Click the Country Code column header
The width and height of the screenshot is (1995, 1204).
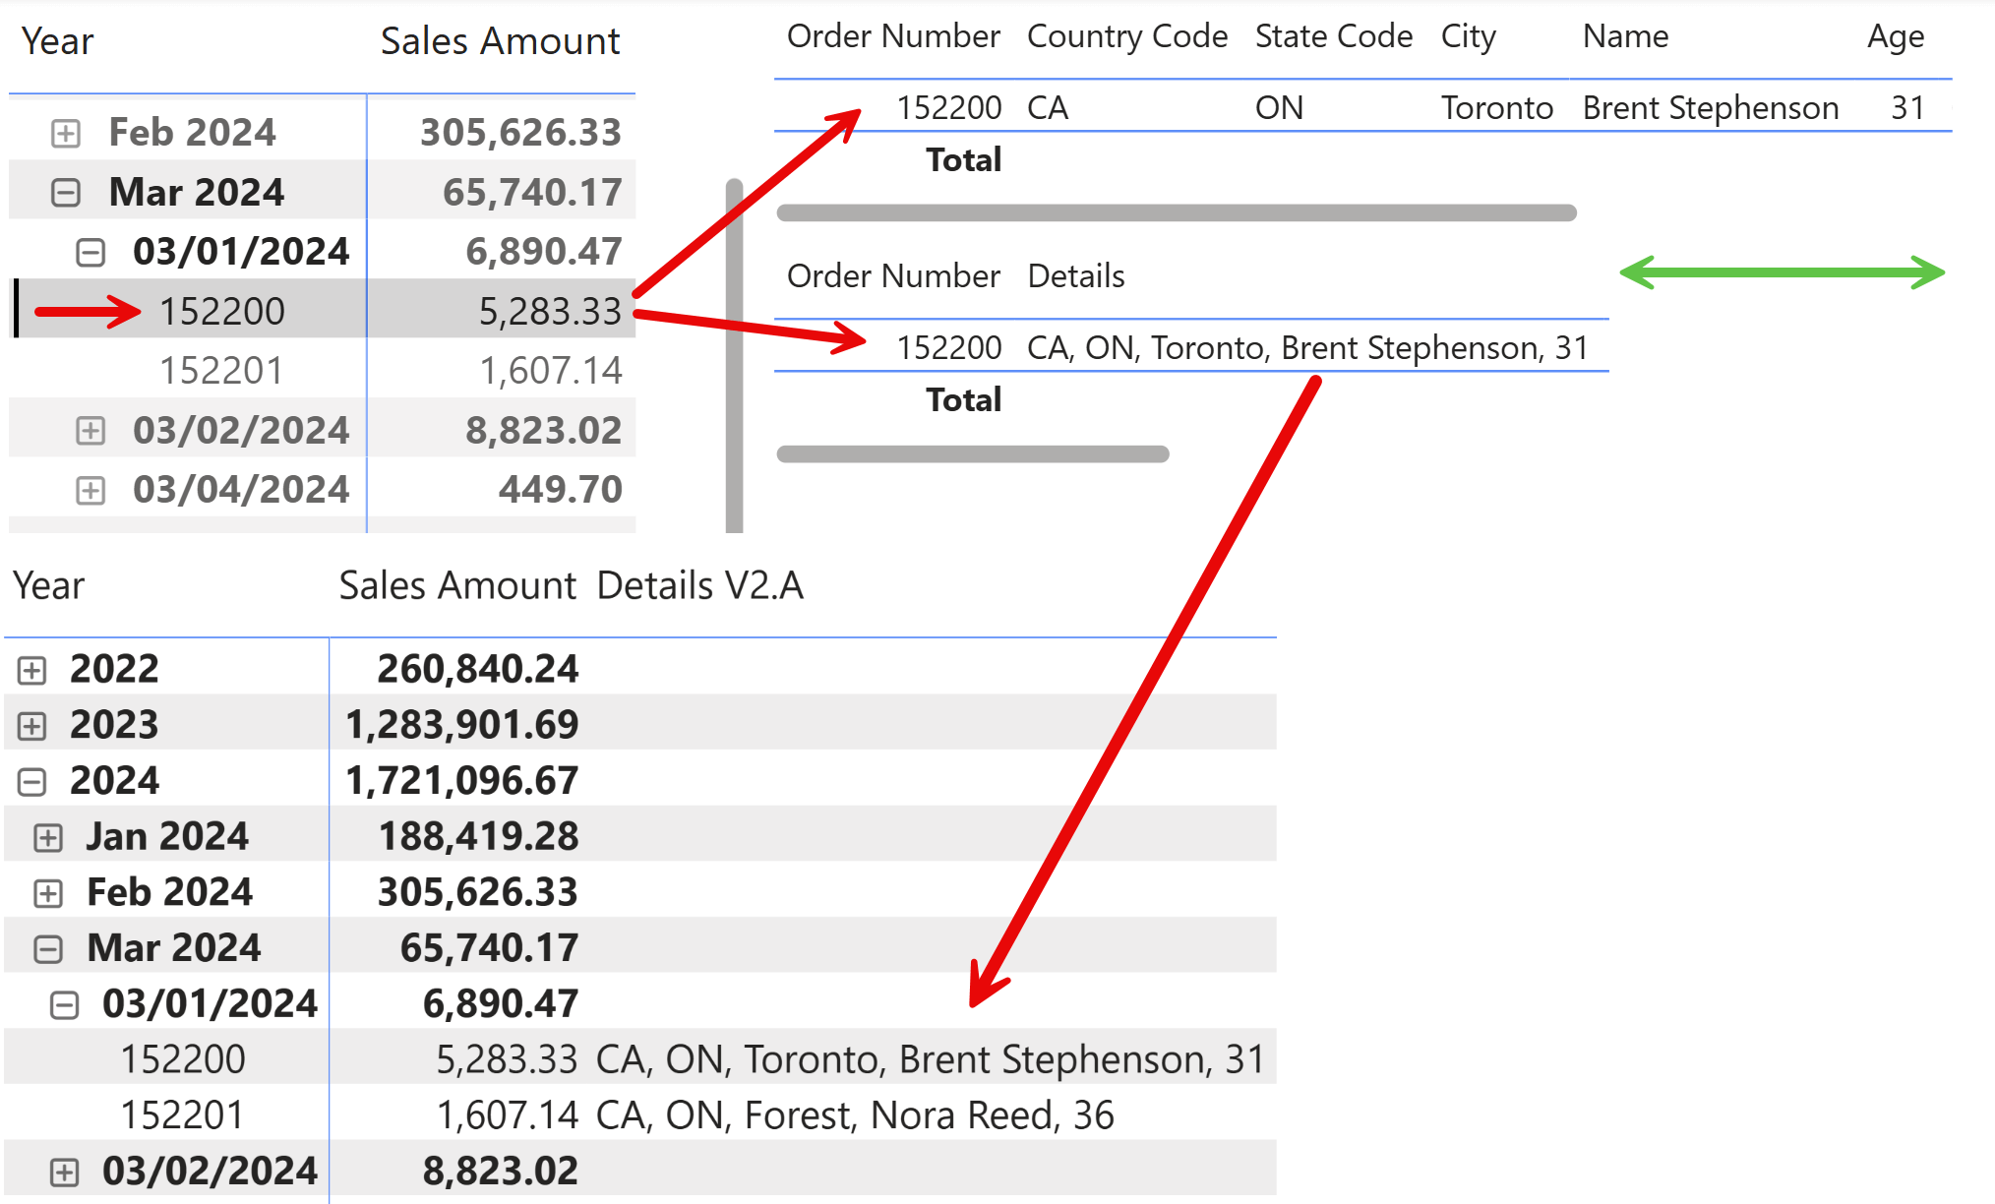coord(1126,36)
